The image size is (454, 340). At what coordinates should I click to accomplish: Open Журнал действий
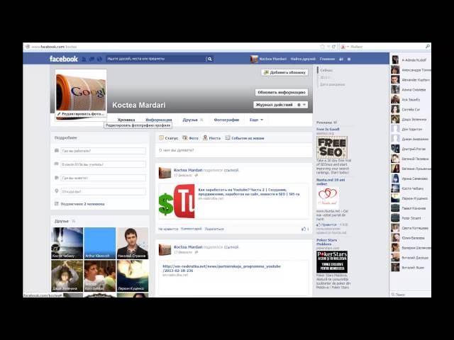point(274,105)
